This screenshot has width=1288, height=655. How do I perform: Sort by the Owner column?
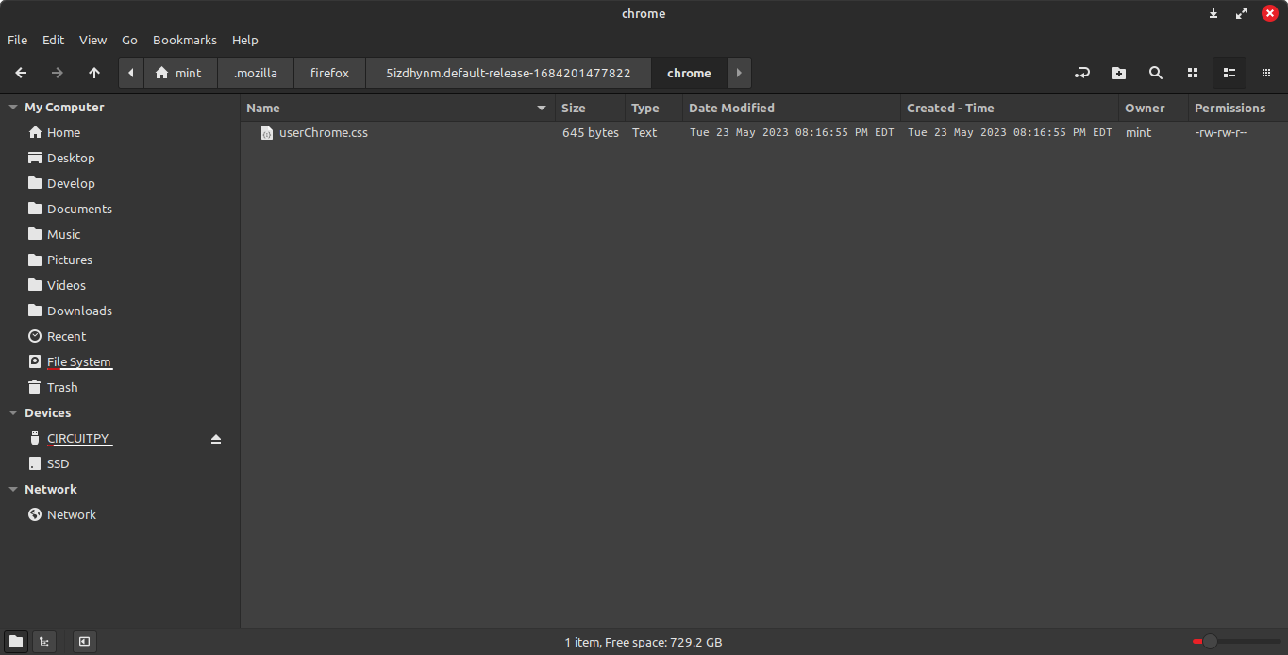(x=1153, y=109)
